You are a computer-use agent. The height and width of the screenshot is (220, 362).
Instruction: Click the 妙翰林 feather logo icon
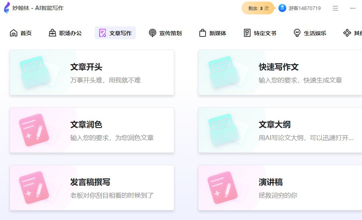7,8
